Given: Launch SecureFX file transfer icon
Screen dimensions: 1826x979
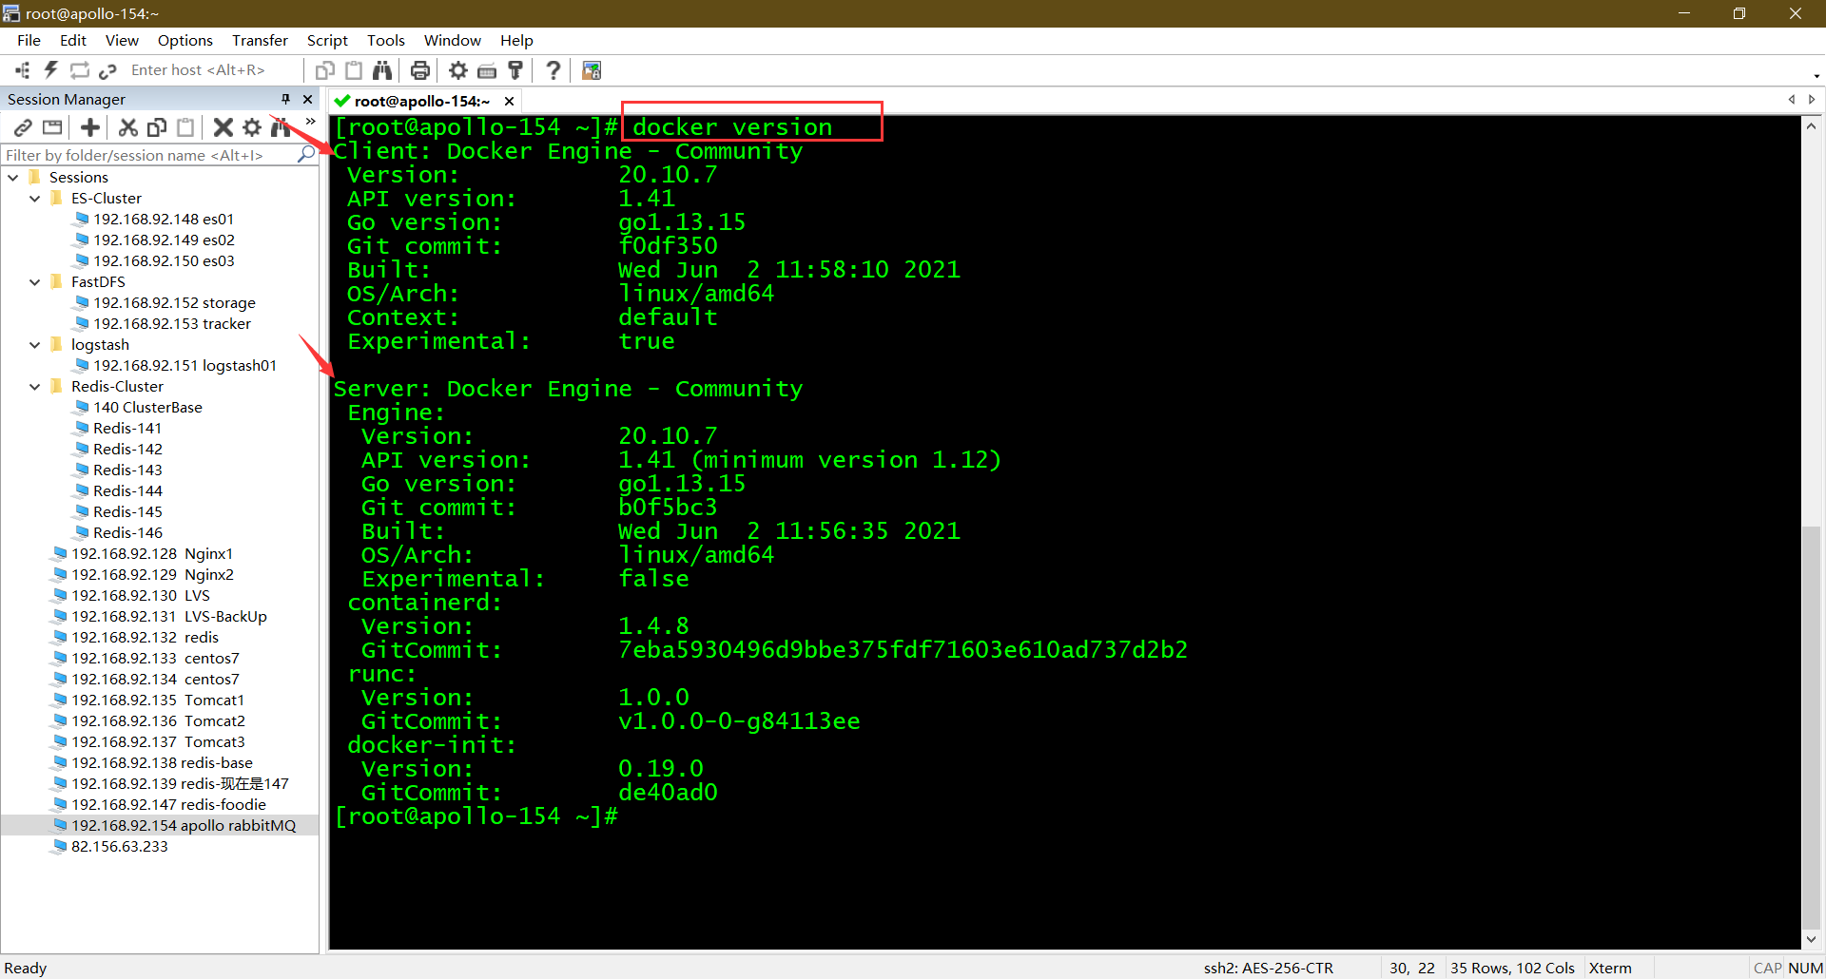Looking at the screenshot, I should click(x=592, y=70).
